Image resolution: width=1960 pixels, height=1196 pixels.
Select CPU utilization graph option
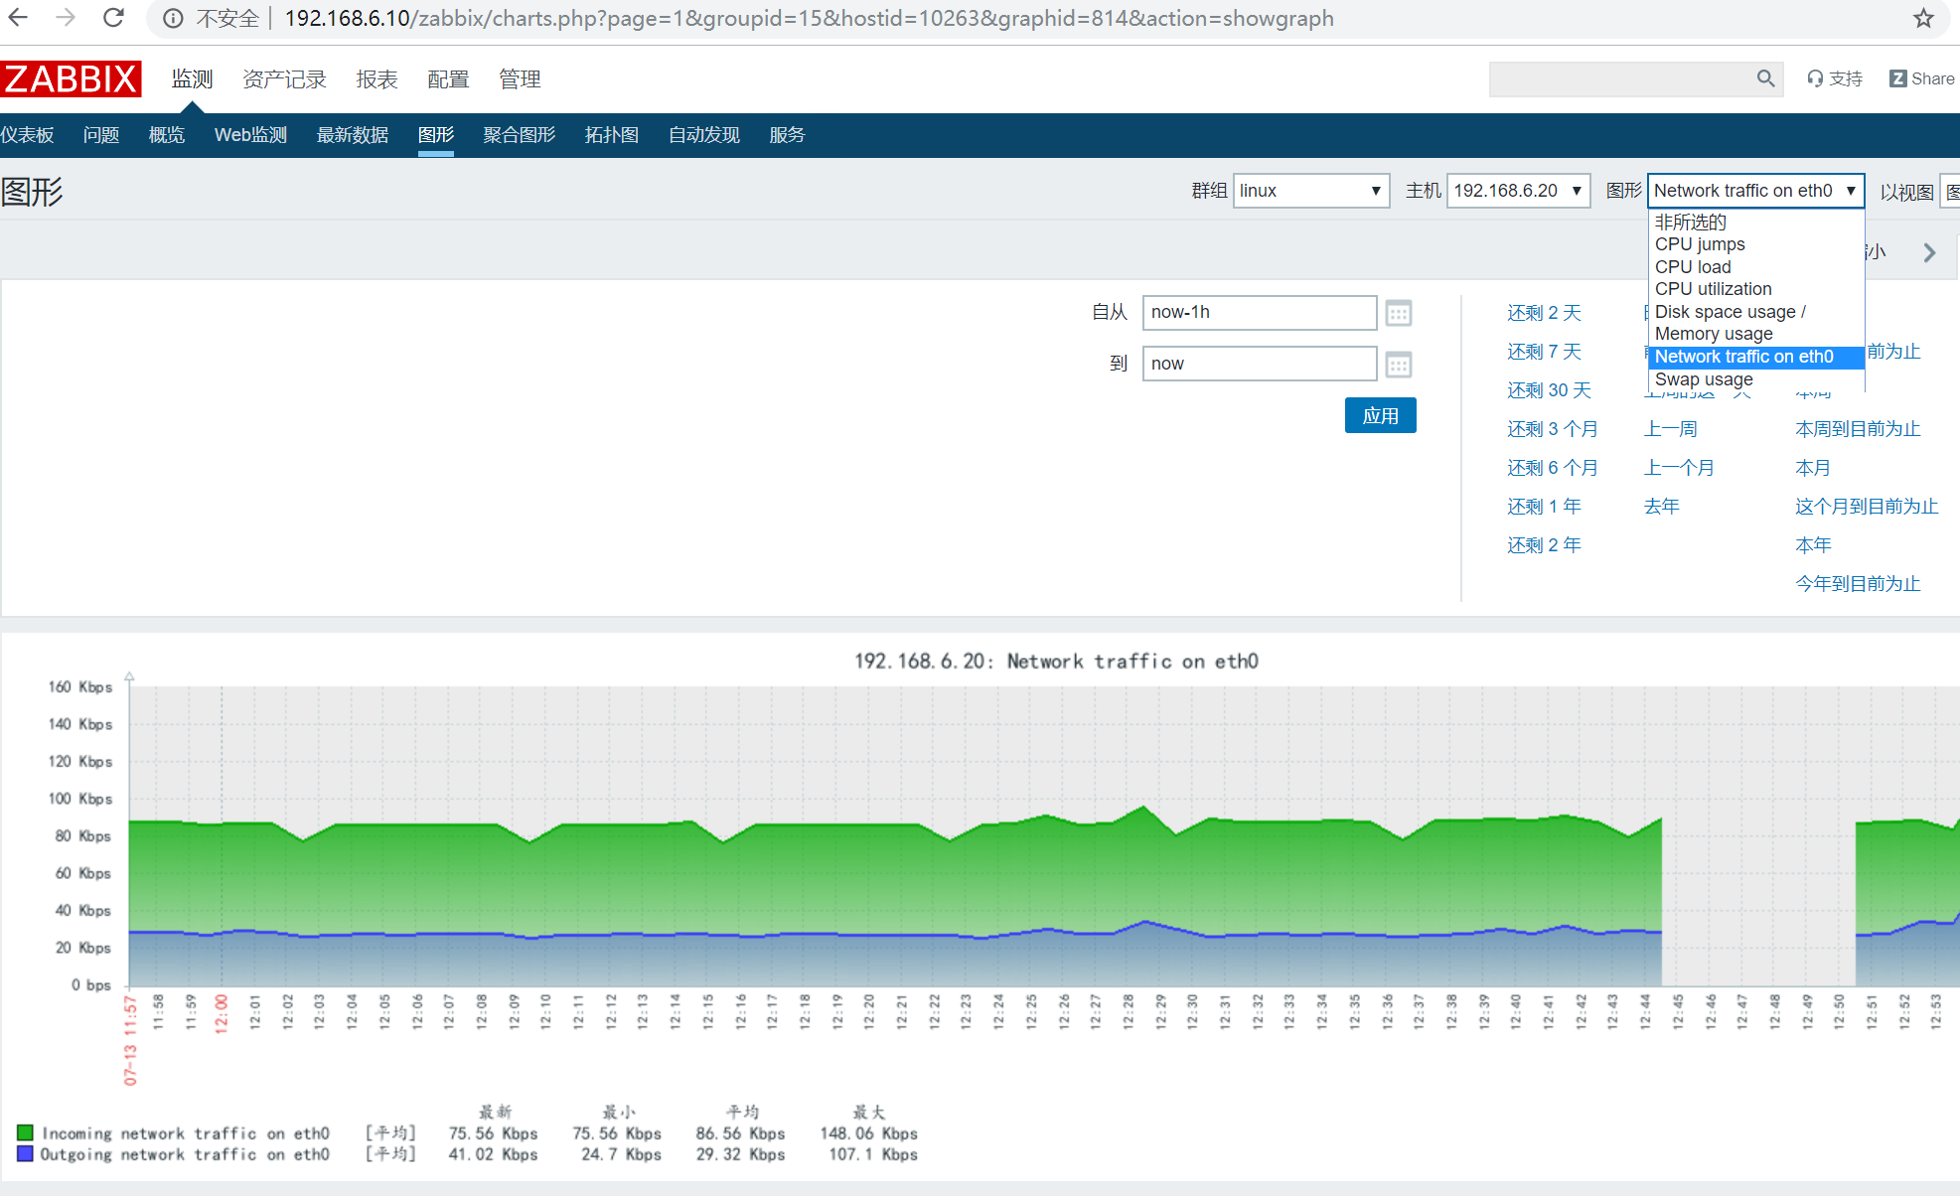[1755, 289]
